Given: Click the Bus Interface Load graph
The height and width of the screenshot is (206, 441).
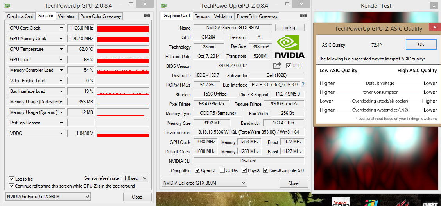Looking at the screenshot, I should (123, 91).
